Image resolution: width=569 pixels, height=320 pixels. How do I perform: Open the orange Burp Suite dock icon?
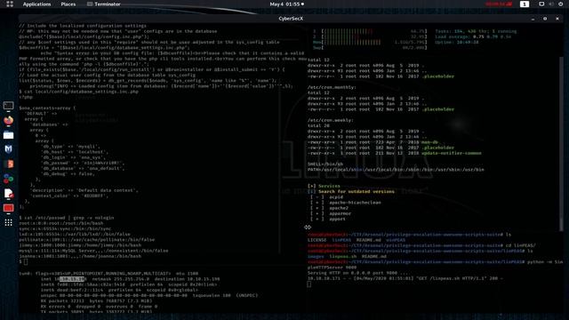click(8, 164)
